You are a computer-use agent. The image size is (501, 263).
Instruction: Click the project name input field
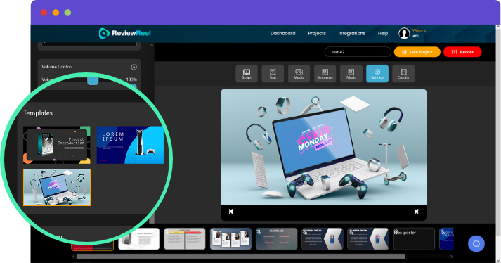(358, 52)
